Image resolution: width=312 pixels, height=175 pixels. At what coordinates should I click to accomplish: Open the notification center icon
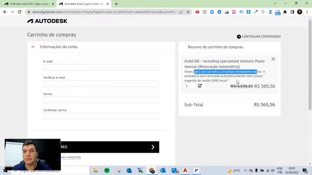pyautogui.click(x=305, y=171)
